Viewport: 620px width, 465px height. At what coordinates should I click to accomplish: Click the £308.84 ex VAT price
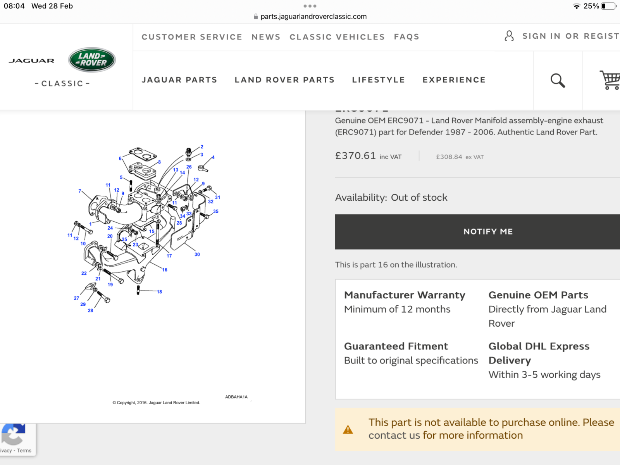[460, 157]
